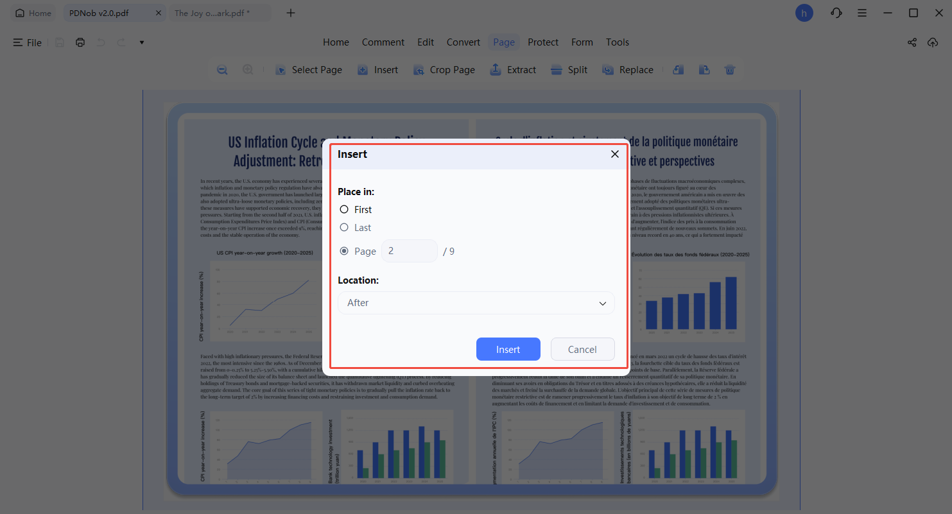Click the share icon
Image resolution: width=952 pixels, height=514 pixels.
point(912,42)
